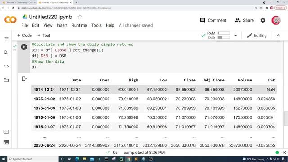The width and height of the screenshot is (288, 162).
Task: Switch to Welcome To Colaboratory browser tab
Action: pos(18,3)
